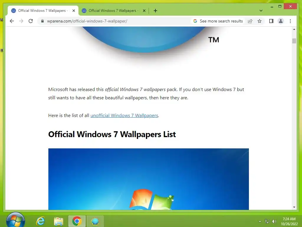
Task: Click the page scrollbar down arrow
Action: (294, 207)
